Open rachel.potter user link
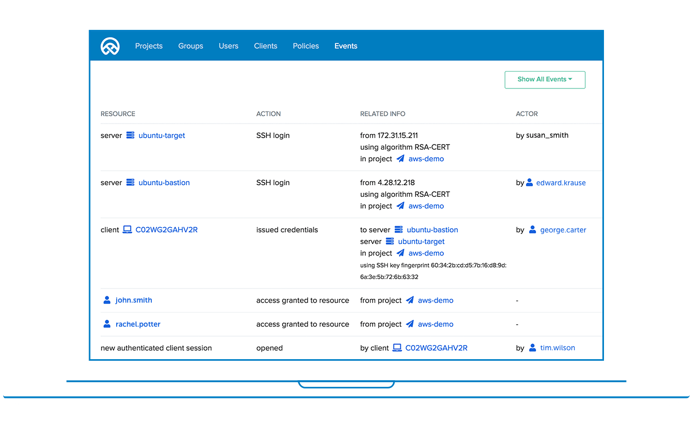Screen dimensions: 694x422 pos(138,325)
